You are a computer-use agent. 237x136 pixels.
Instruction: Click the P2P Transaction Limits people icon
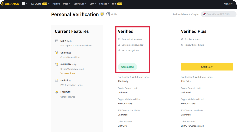point(57,80)
